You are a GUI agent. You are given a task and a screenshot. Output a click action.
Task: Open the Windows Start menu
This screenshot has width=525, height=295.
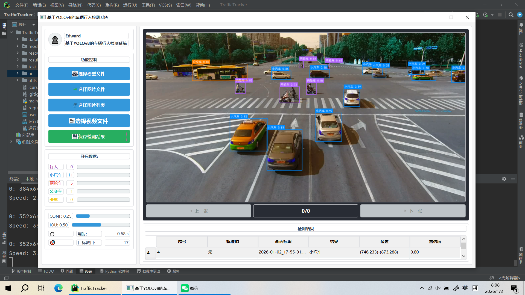(x=8, y=288)
